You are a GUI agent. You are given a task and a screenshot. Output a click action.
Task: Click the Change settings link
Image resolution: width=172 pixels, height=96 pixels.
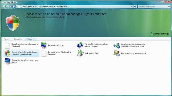(161, 34)
